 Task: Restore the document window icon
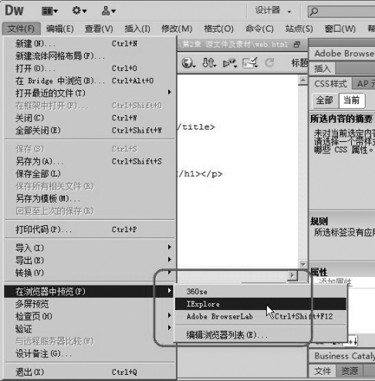click(x=297, y=45)
